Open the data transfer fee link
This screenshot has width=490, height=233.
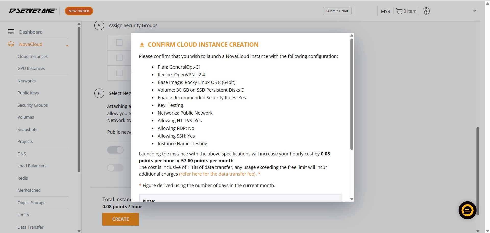(217, 174)
